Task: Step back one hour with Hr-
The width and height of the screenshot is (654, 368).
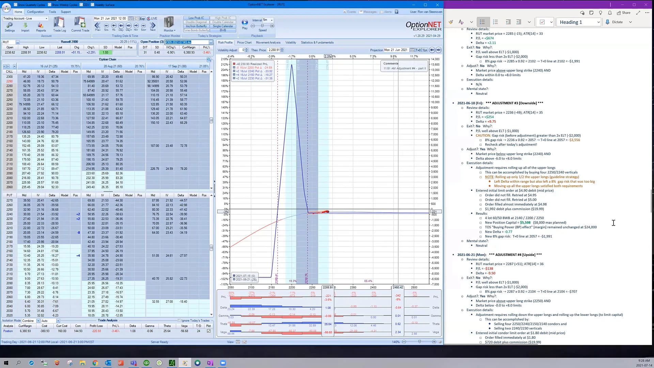Action: (x=114, y=27)
